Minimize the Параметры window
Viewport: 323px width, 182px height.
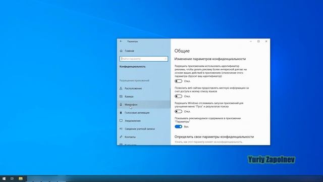[x=251, y=41]
